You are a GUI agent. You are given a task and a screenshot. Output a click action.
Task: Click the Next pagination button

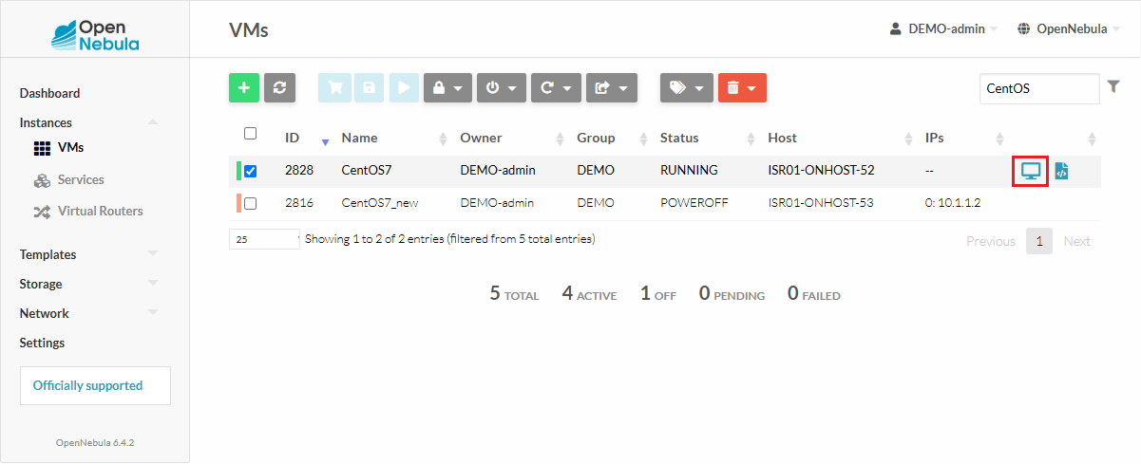[x=1076, y=241]
